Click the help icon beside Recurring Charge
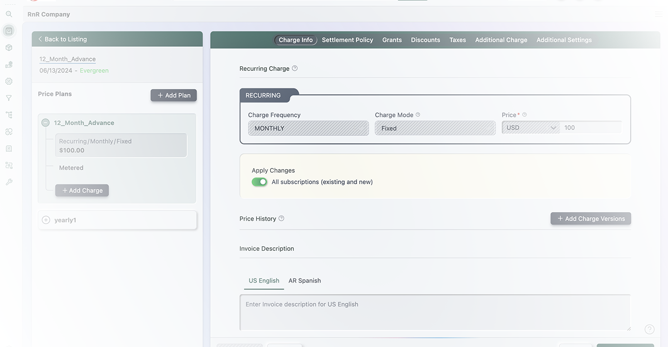Image resolution: width=668 pixels, height=347 pixels. [x=295, y=69]
